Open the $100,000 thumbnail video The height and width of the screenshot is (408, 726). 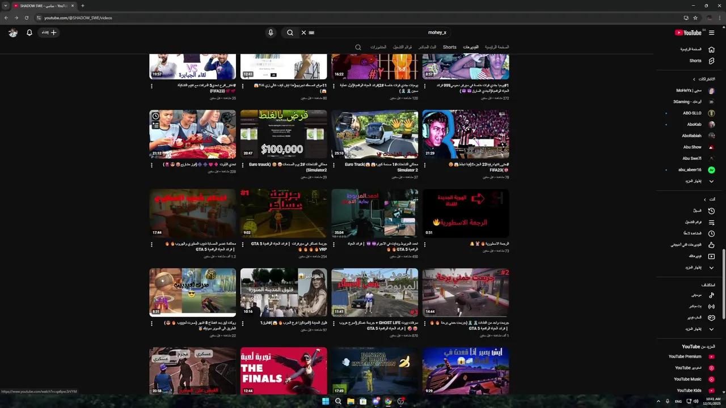coord(284,134)
